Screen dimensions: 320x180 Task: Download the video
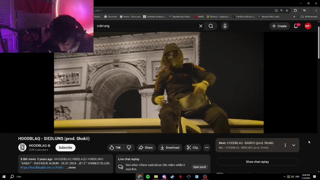pos(170,148)
